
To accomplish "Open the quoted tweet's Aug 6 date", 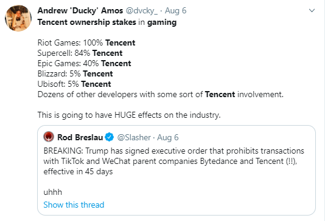I will tap(168, 137).
